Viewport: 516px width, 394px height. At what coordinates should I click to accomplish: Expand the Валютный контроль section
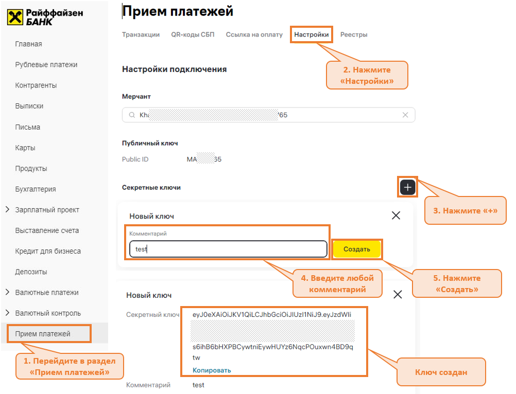[x=7, y=313]
